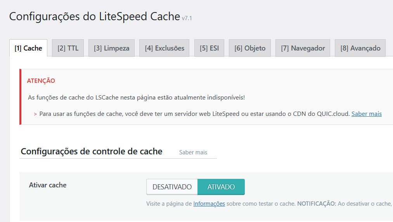393x222 pixels.
Task: Click the ATENÇÃO warning title
Action: click(x=41, y=80)
